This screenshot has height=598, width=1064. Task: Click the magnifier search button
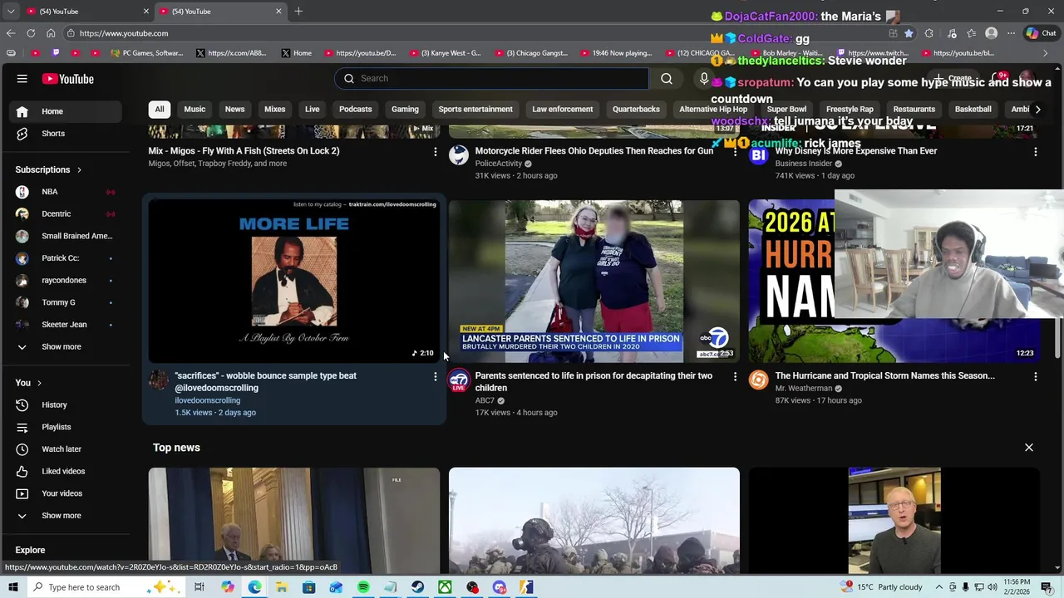[x=666, y=78]
